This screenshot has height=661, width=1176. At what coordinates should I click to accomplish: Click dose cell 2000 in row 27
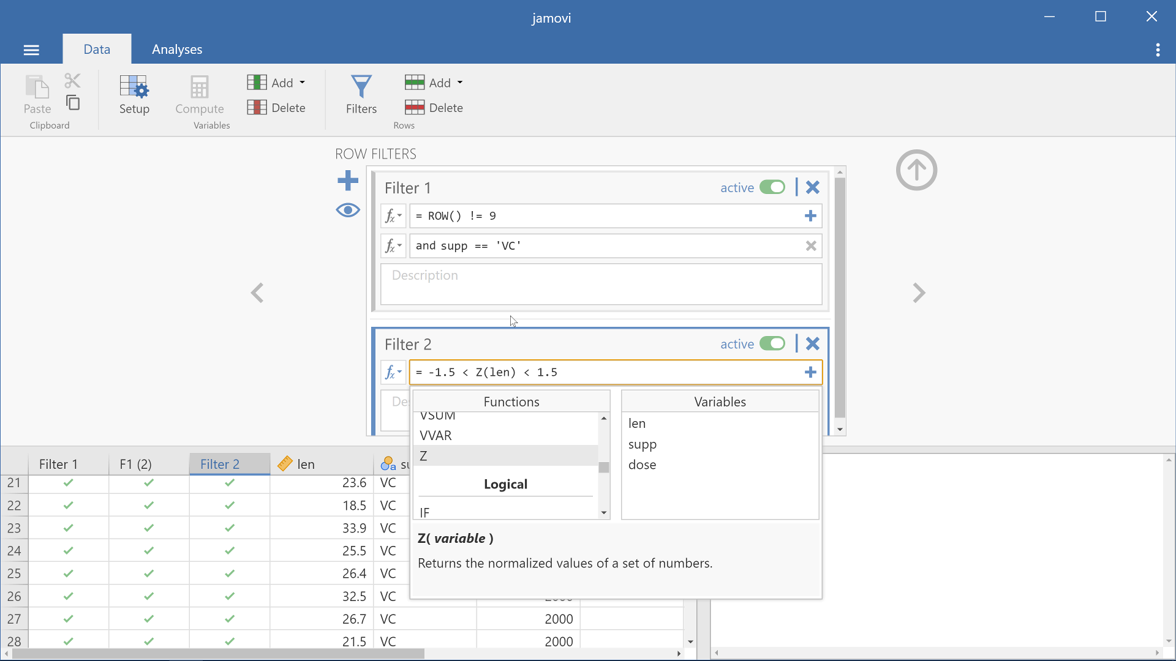(x=528, y=619)
